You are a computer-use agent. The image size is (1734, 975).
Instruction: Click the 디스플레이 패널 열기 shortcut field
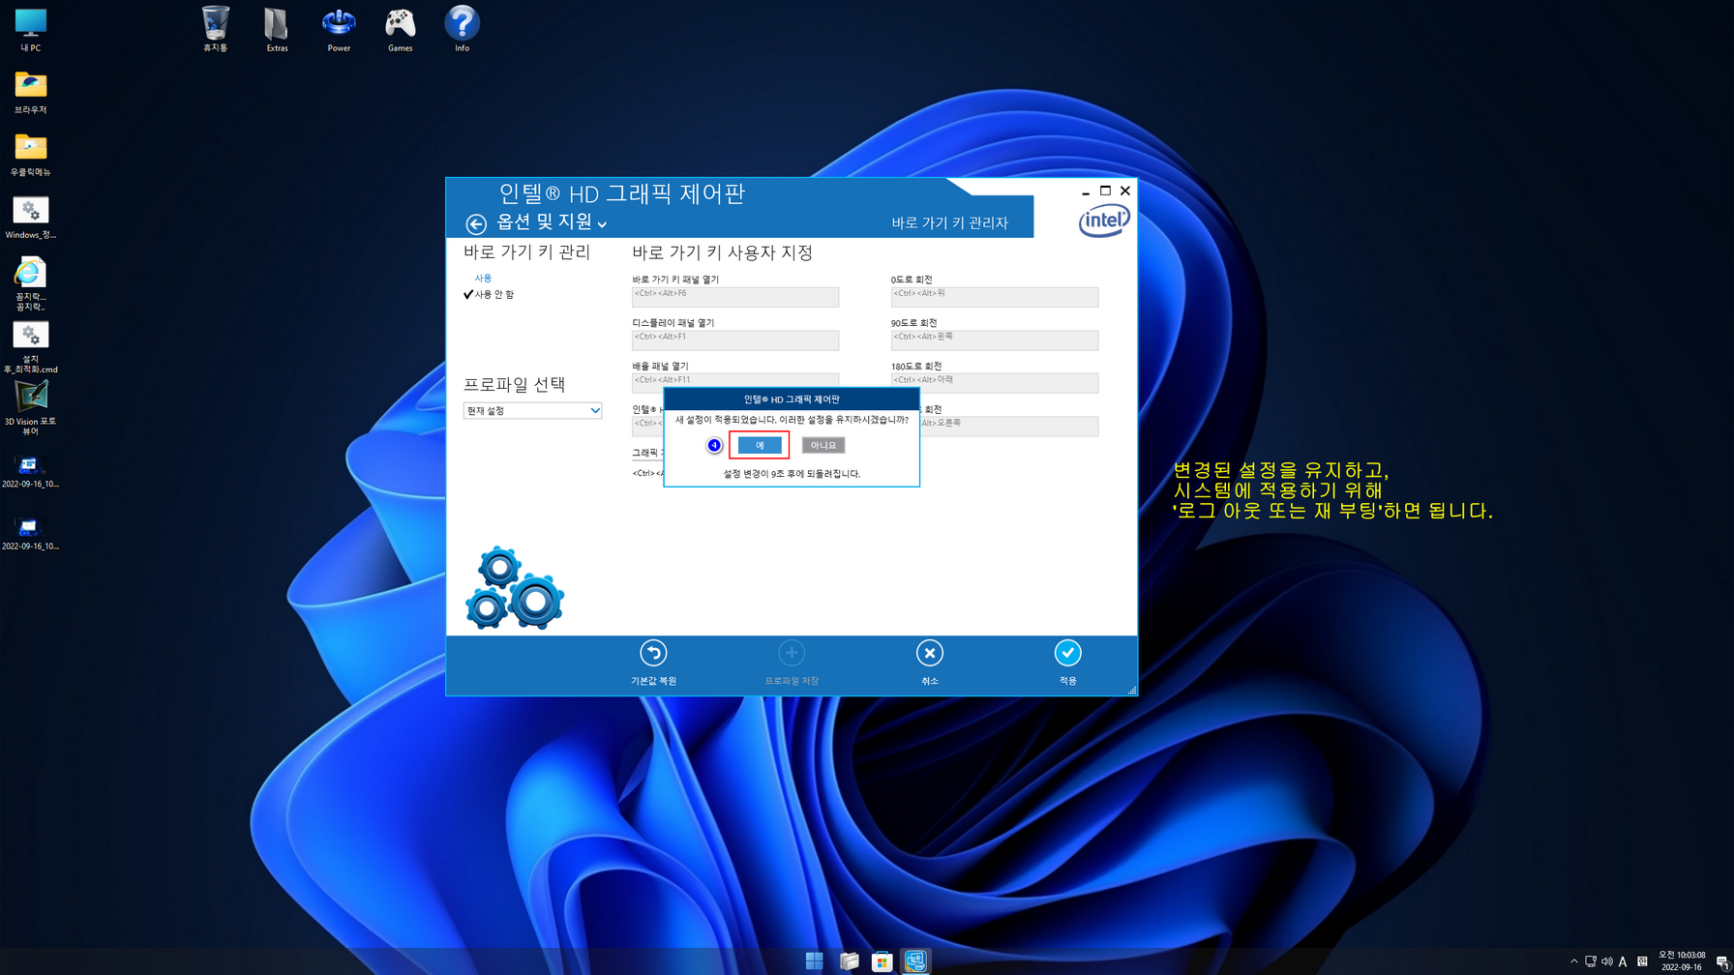[x=735, y=340]
